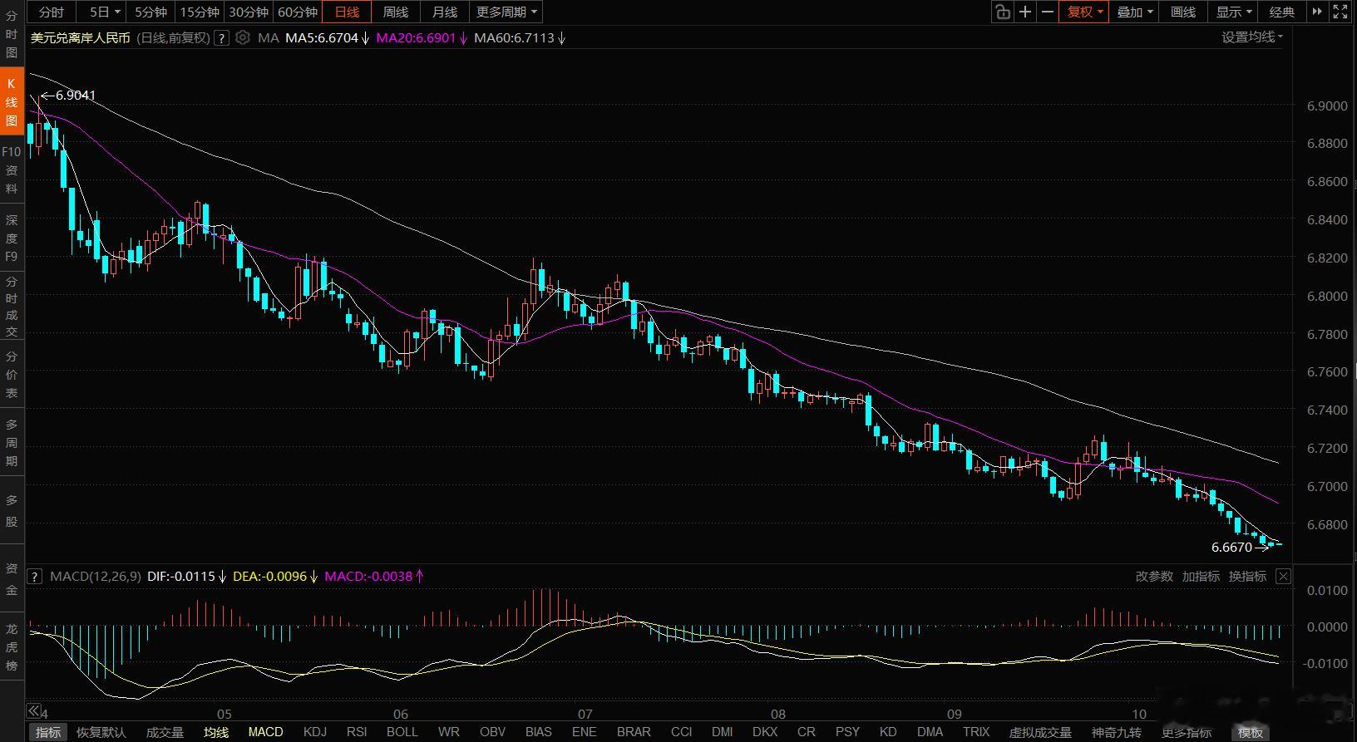Switch to the 分时 period tab
The width and height of the screenshot is (1357, 742).
tap(52, 12)
